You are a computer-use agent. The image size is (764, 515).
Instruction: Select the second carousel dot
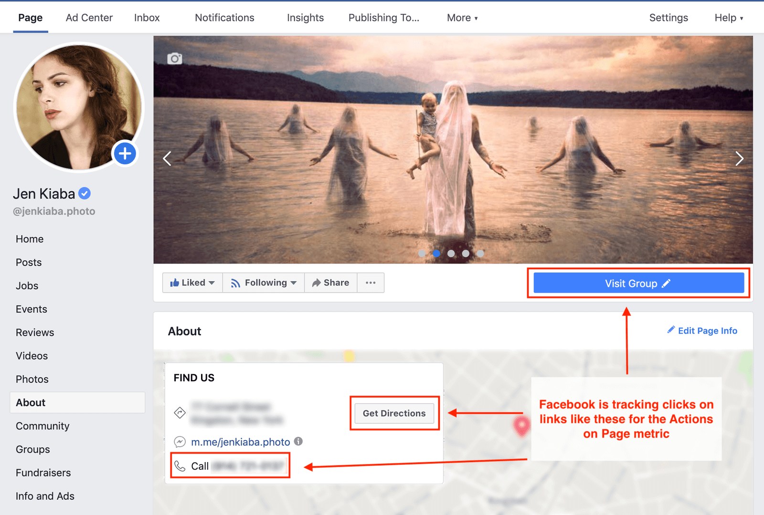[436, 253]
